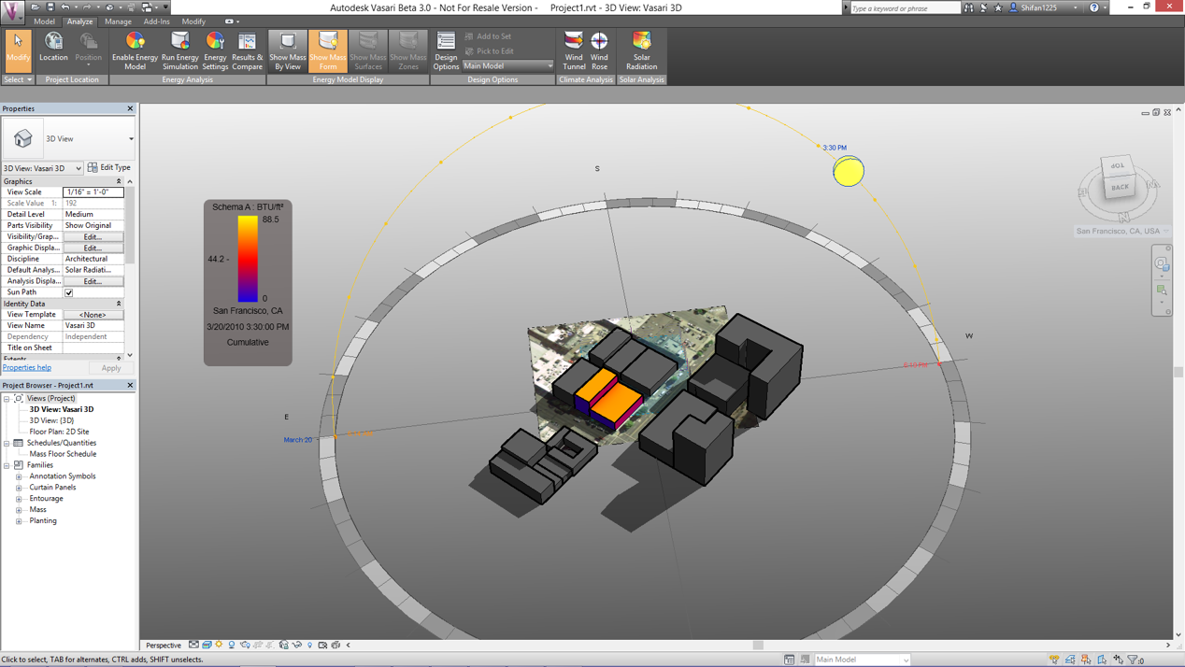This screenshot has height=667, width=1185.
Task: Expand the Curtain Panels family node
Action: tap(19, 488)
